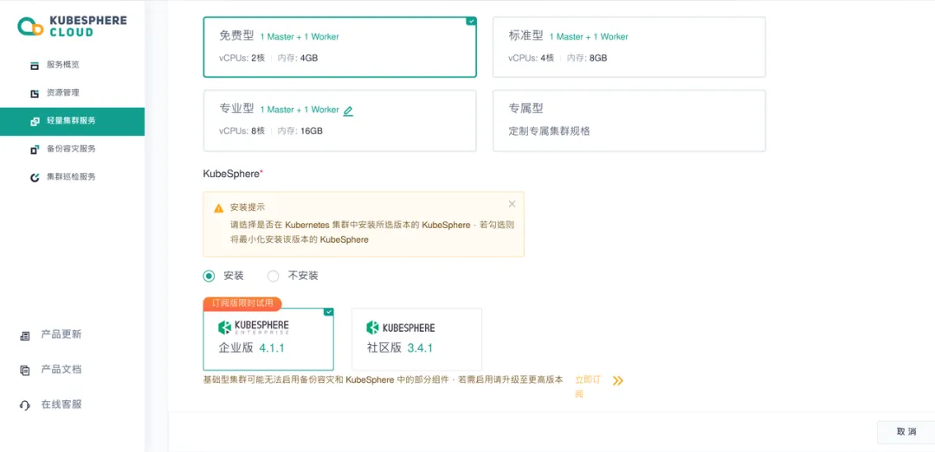Screen dimensions: 935x452
Task: Click the 在线客服 headset icon
Action: [x=25, y=405]
